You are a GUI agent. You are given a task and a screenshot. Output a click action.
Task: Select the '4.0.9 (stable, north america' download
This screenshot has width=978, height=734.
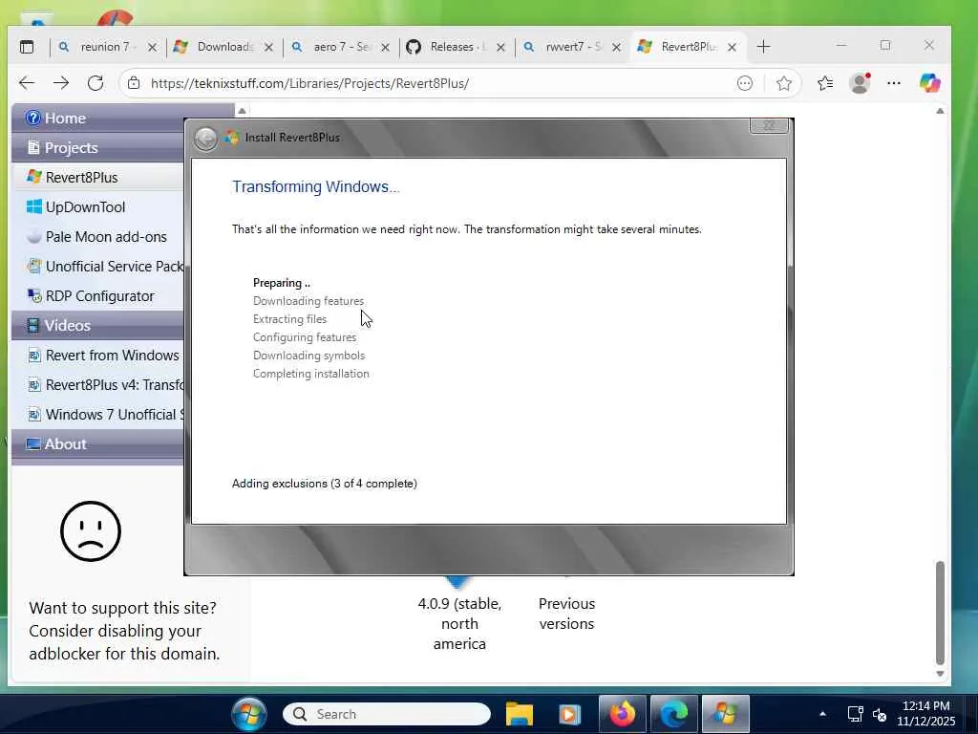point(459,623)
